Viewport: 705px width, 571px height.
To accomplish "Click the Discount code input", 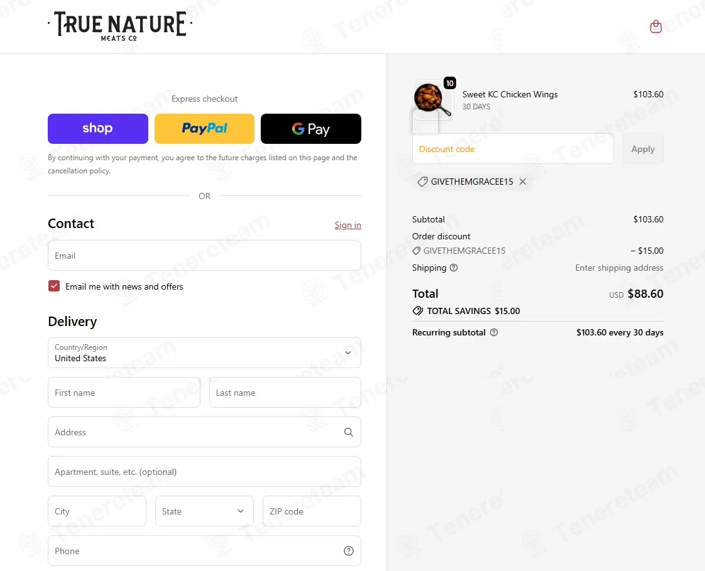I will coord(513,149).
